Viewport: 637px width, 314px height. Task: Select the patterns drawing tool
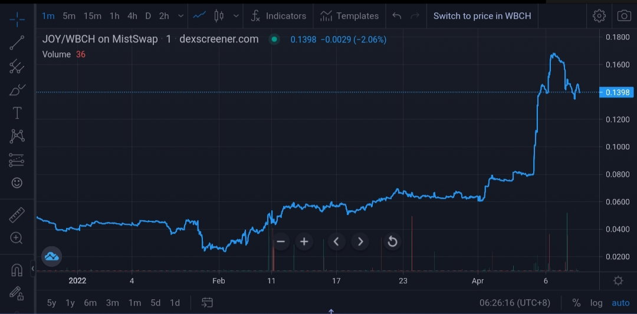click(x=17, y=136)
